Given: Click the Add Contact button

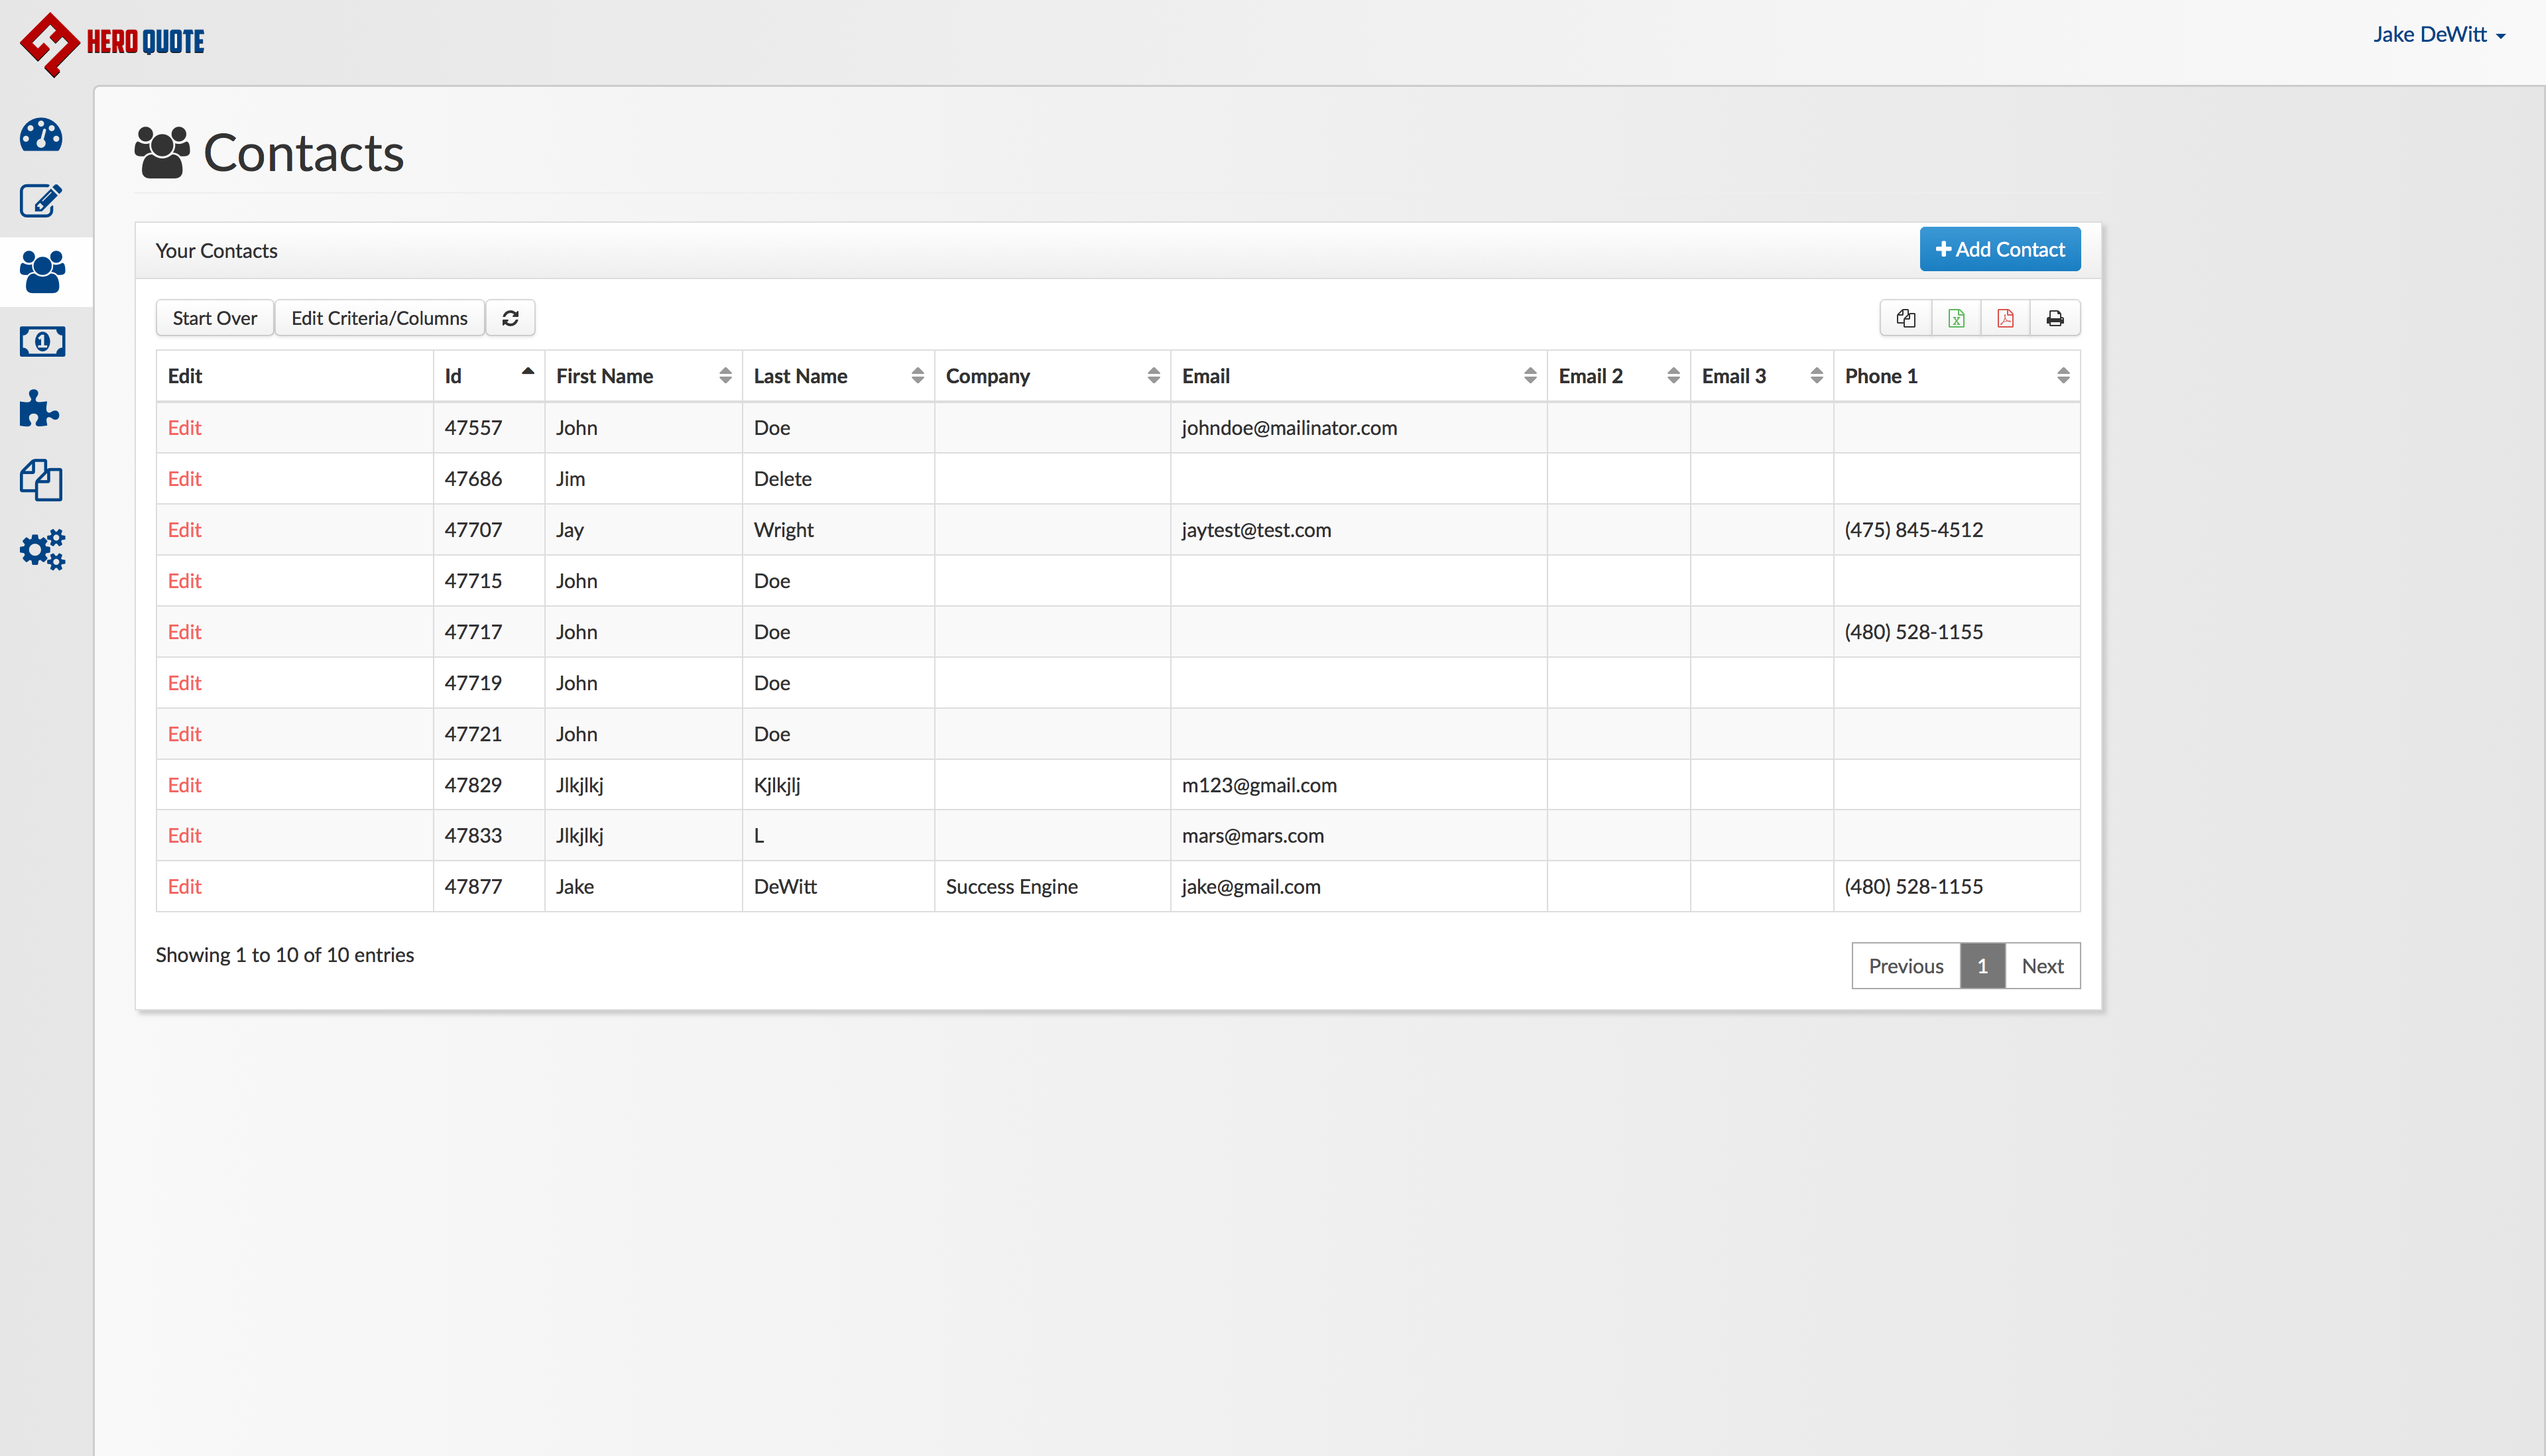Looking at the screenshot, I should [x=2000, y=249].
